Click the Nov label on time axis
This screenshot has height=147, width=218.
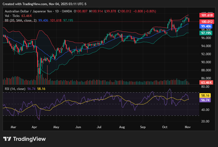(188, 127)
